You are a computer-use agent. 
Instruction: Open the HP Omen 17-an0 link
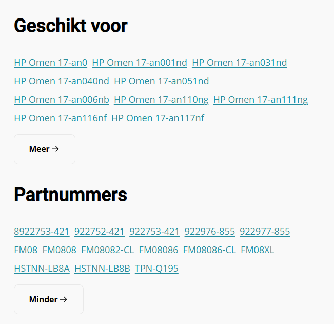(x=51, y=63)
